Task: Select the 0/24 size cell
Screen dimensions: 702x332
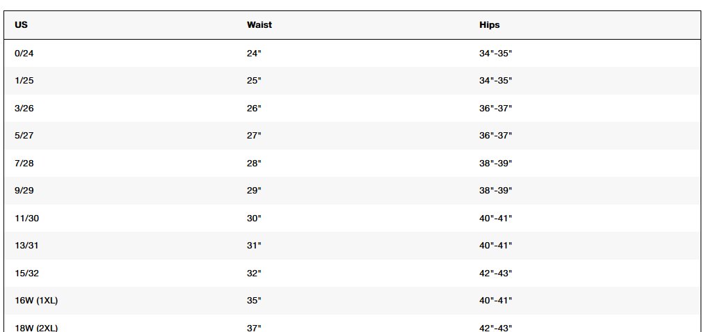Action: (x=24, y=54)
